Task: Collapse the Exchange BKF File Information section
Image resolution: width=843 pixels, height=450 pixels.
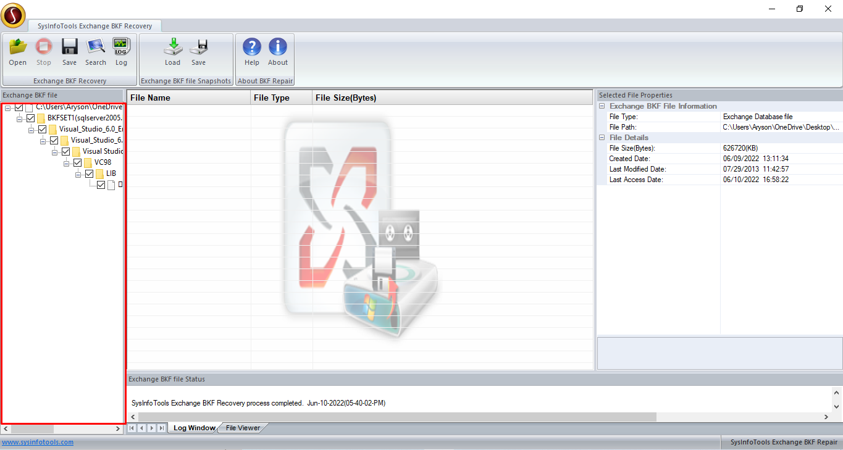Action: click(x=602, y=106)
